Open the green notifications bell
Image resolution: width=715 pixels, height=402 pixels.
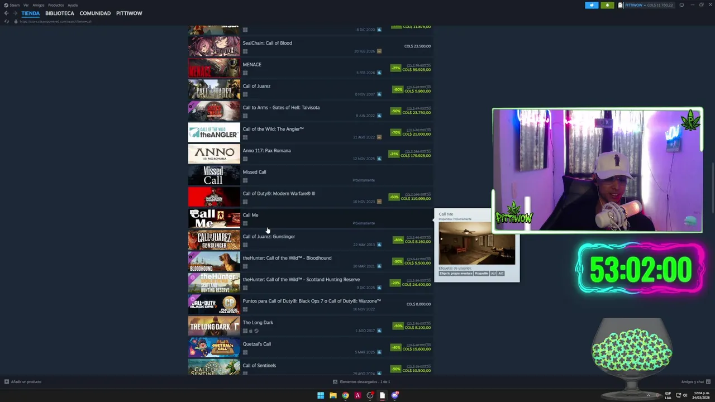(607, 5)
